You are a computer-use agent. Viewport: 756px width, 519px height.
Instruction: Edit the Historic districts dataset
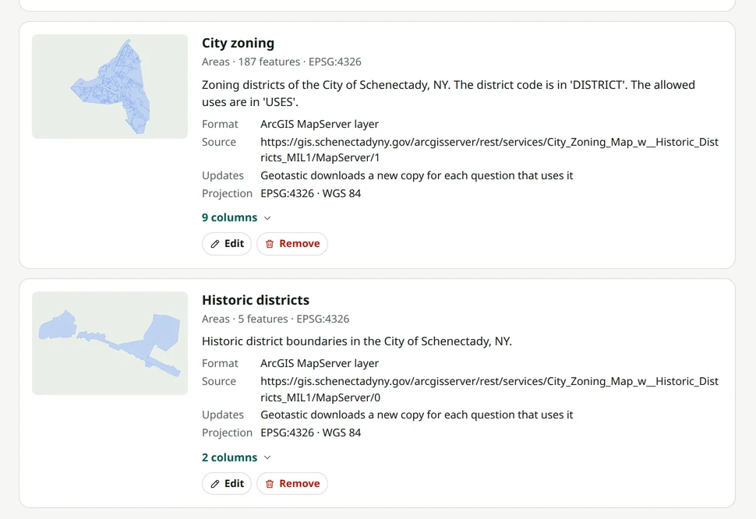[x=227, y=483]
